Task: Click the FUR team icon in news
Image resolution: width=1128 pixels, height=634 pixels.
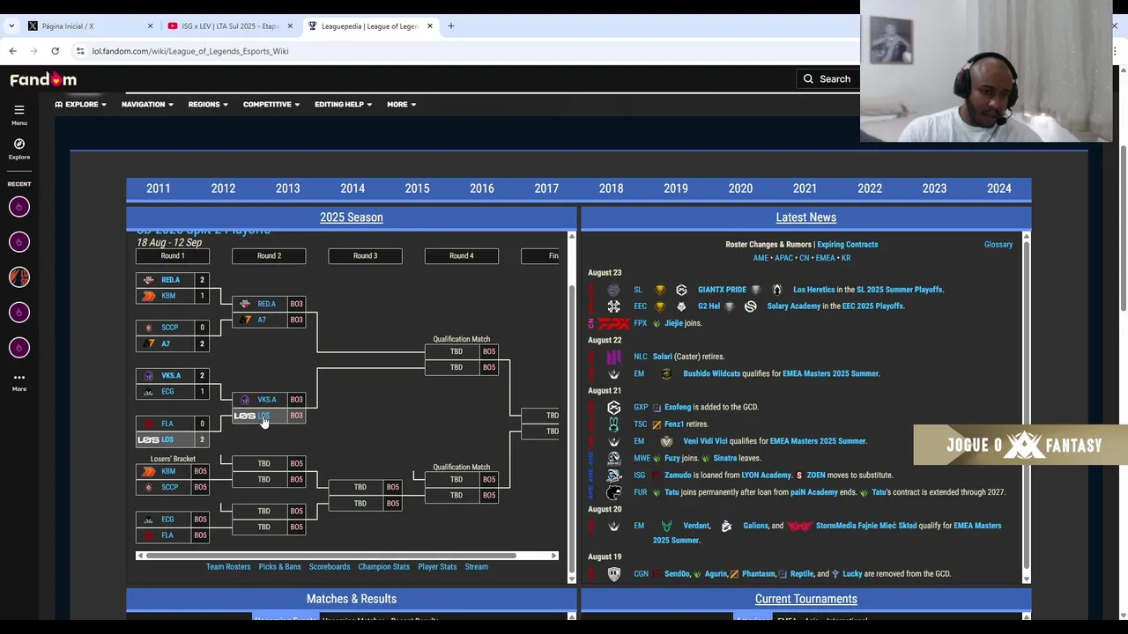Action: pos(614,492)
